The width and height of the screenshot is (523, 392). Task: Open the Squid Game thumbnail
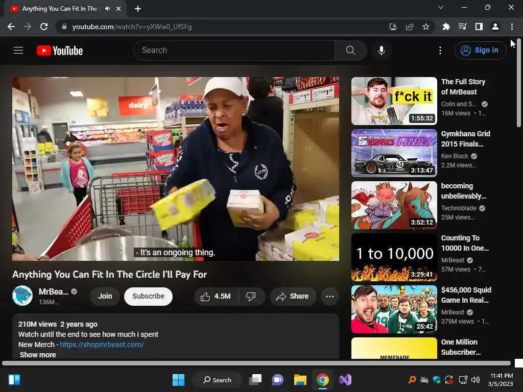[x=394, y=309]
